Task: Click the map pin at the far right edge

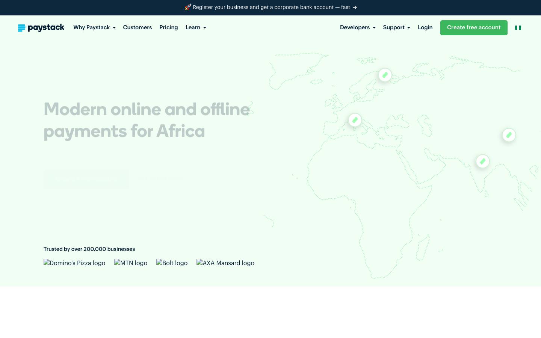Action: [509, 135]
